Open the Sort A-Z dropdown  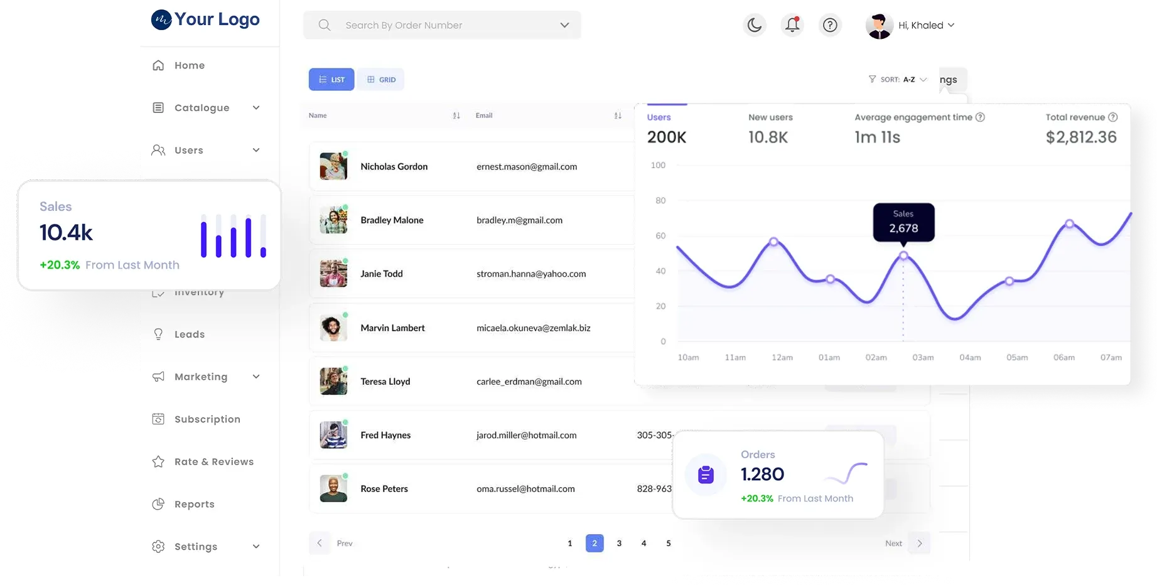(898, 80)
